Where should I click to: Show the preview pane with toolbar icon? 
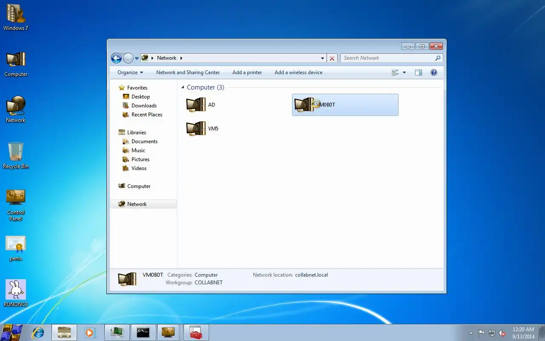(419, 72)
